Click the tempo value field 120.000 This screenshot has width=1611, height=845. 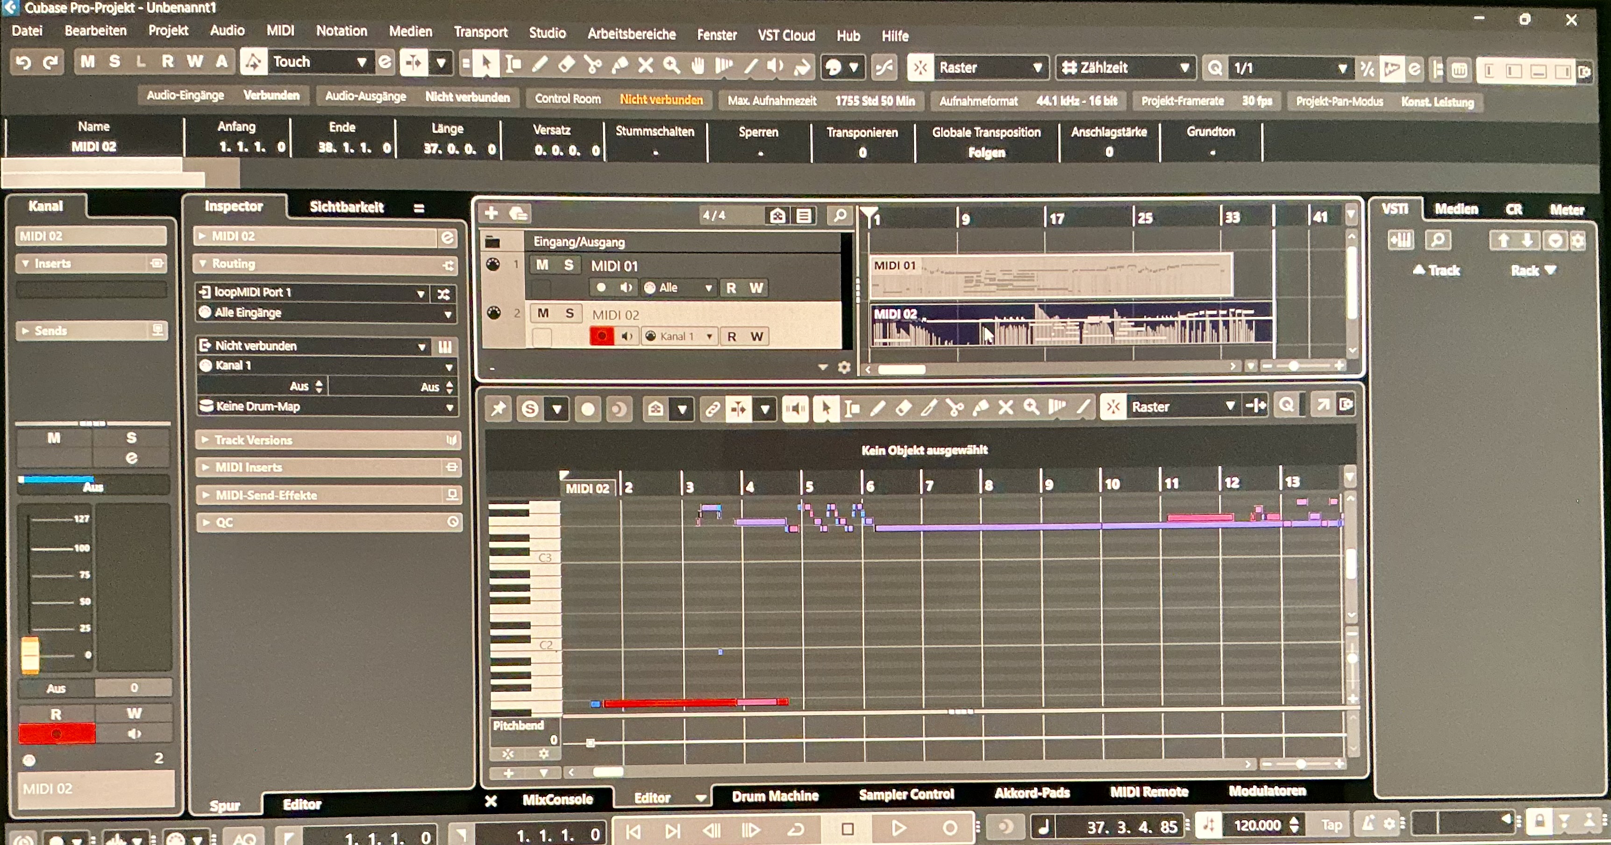[1257, 826]
